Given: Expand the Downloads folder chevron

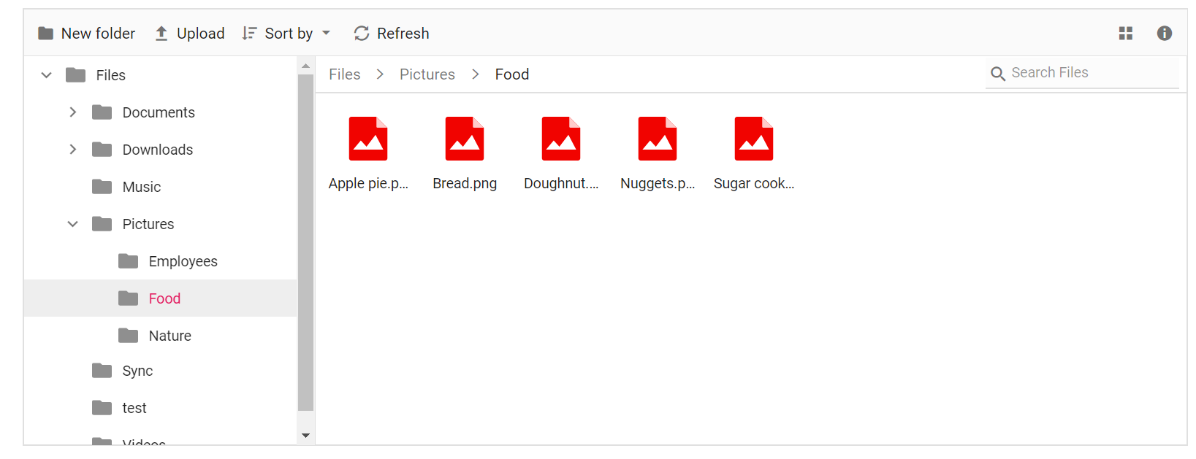Looking at the screenshot, I should coord(72,149).
